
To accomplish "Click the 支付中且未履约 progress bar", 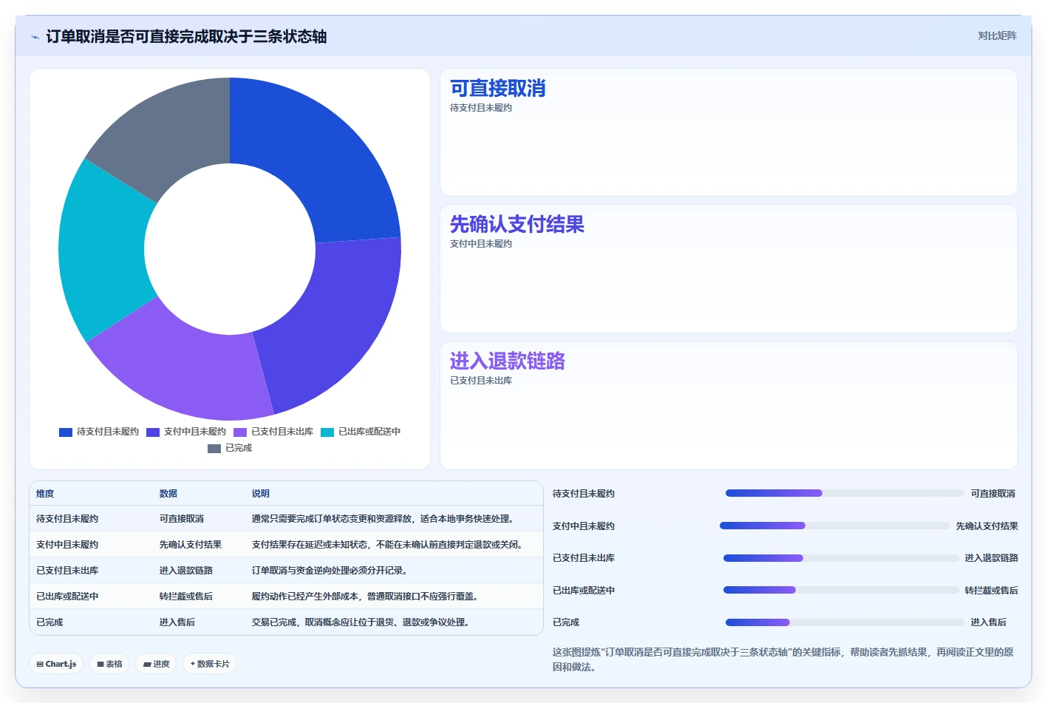I will click(835, 526).
